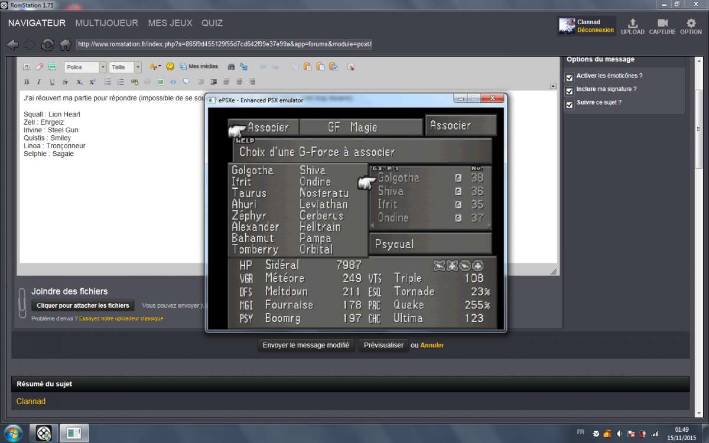Click the Annuler link

432,345
